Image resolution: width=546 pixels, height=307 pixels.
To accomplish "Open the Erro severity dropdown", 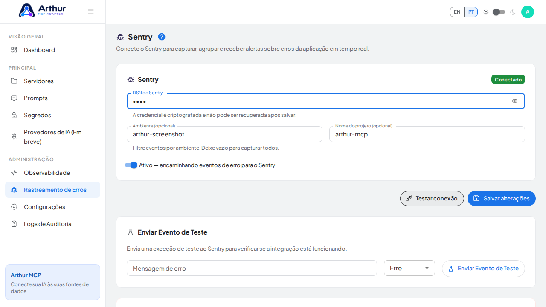I will click(409, 268).
